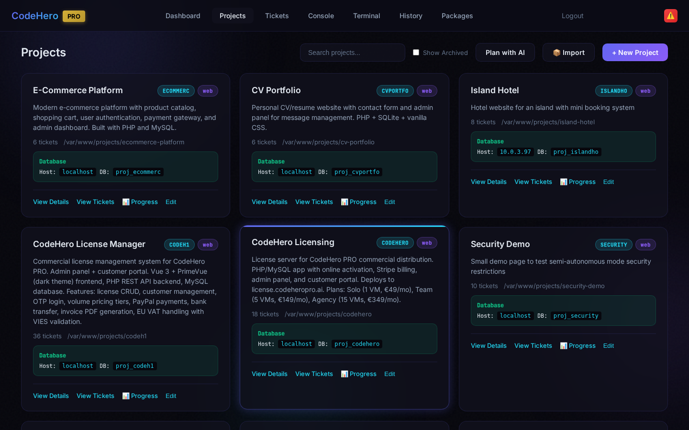The height and width of the screenshot is (430, 689).
Task: Click the CodeHero PRO logo
Action: coord(48,16)
